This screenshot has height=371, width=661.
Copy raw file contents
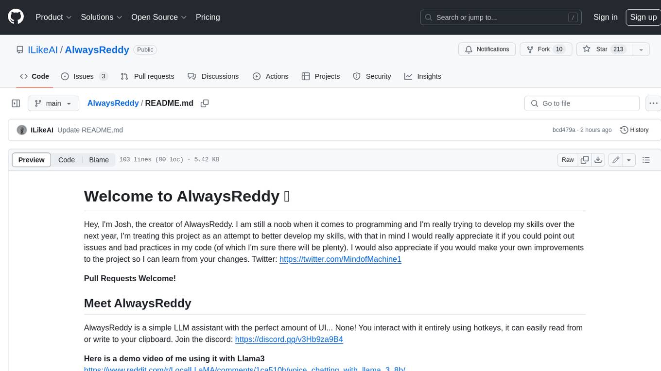pos(585,160)
